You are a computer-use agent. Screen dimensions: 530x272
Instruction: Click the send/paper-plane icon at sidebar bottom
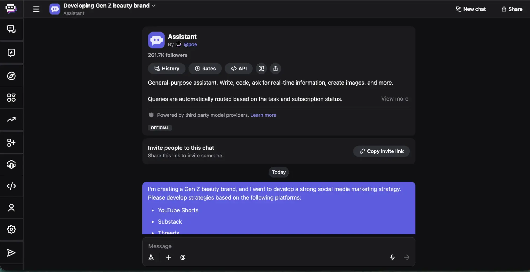point(11,253)
